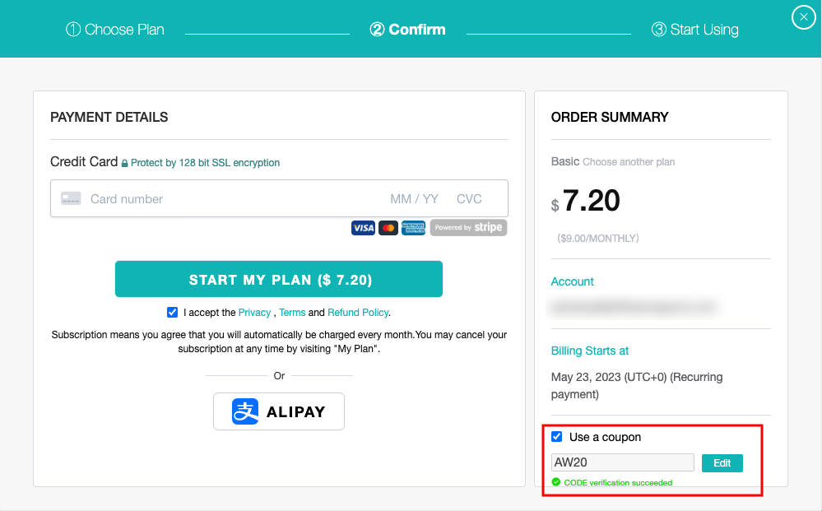Close the checkout dialog with the X icon
The width and height of the screenshot is (822, 511).
(803, 17)
